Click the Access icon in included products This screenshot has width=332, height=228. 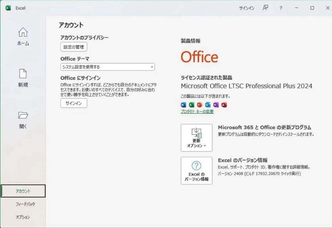(x=224, y=105)
